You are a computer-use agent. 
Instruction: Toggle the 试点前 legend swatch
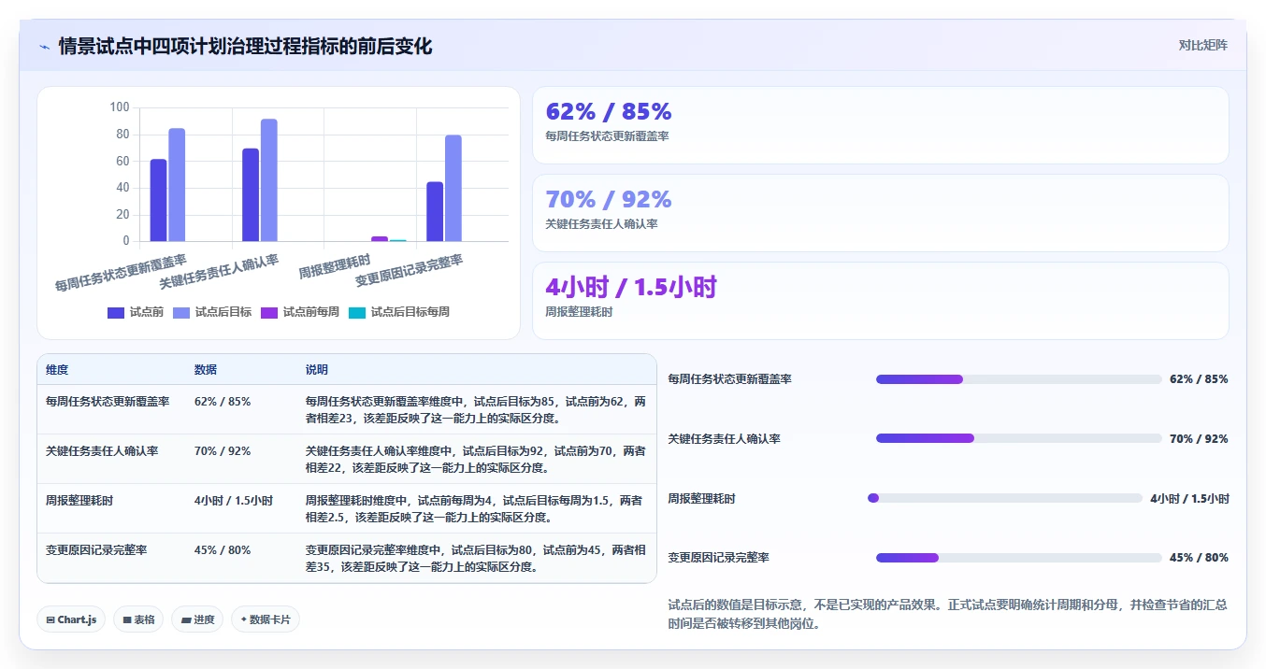116,313
